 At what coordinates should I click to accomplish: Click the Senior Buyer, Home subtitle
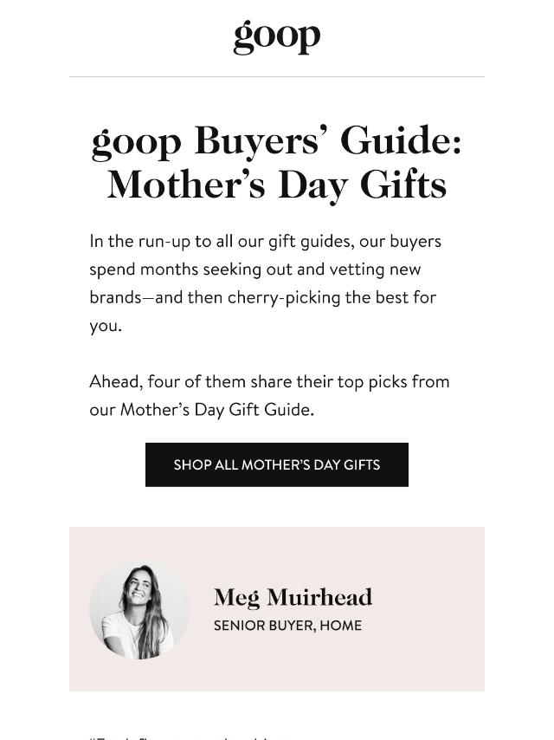coord(287,626)
